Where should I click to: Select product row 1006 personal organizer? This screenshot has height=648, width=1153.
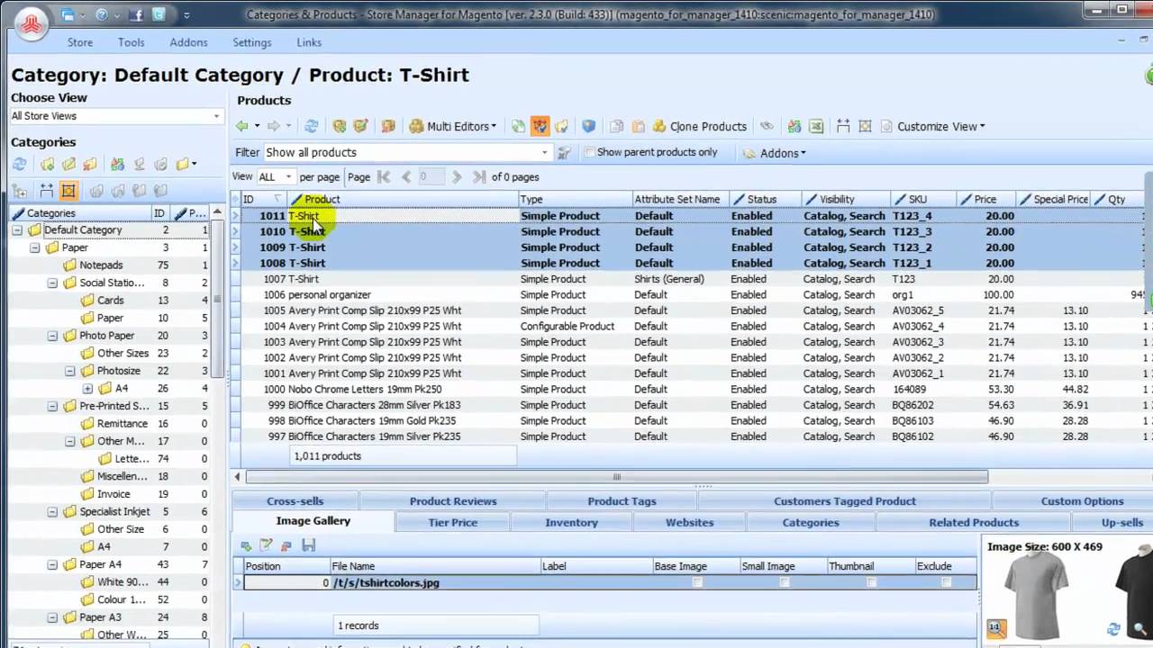[690, 295]
